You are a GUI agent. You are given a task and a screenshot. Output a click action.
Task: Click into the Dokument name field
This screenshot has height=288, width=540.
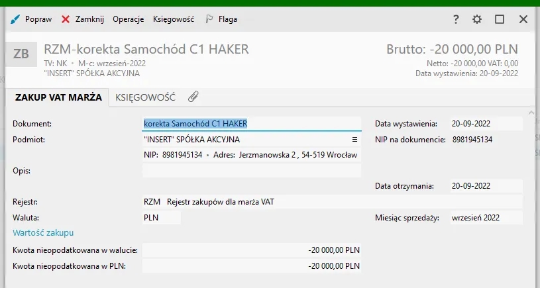coord(252,124)
